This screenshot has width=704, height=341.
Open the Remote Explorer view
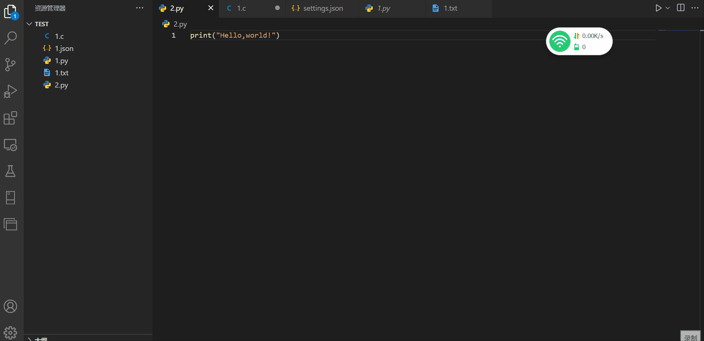(x=11, y=145)
